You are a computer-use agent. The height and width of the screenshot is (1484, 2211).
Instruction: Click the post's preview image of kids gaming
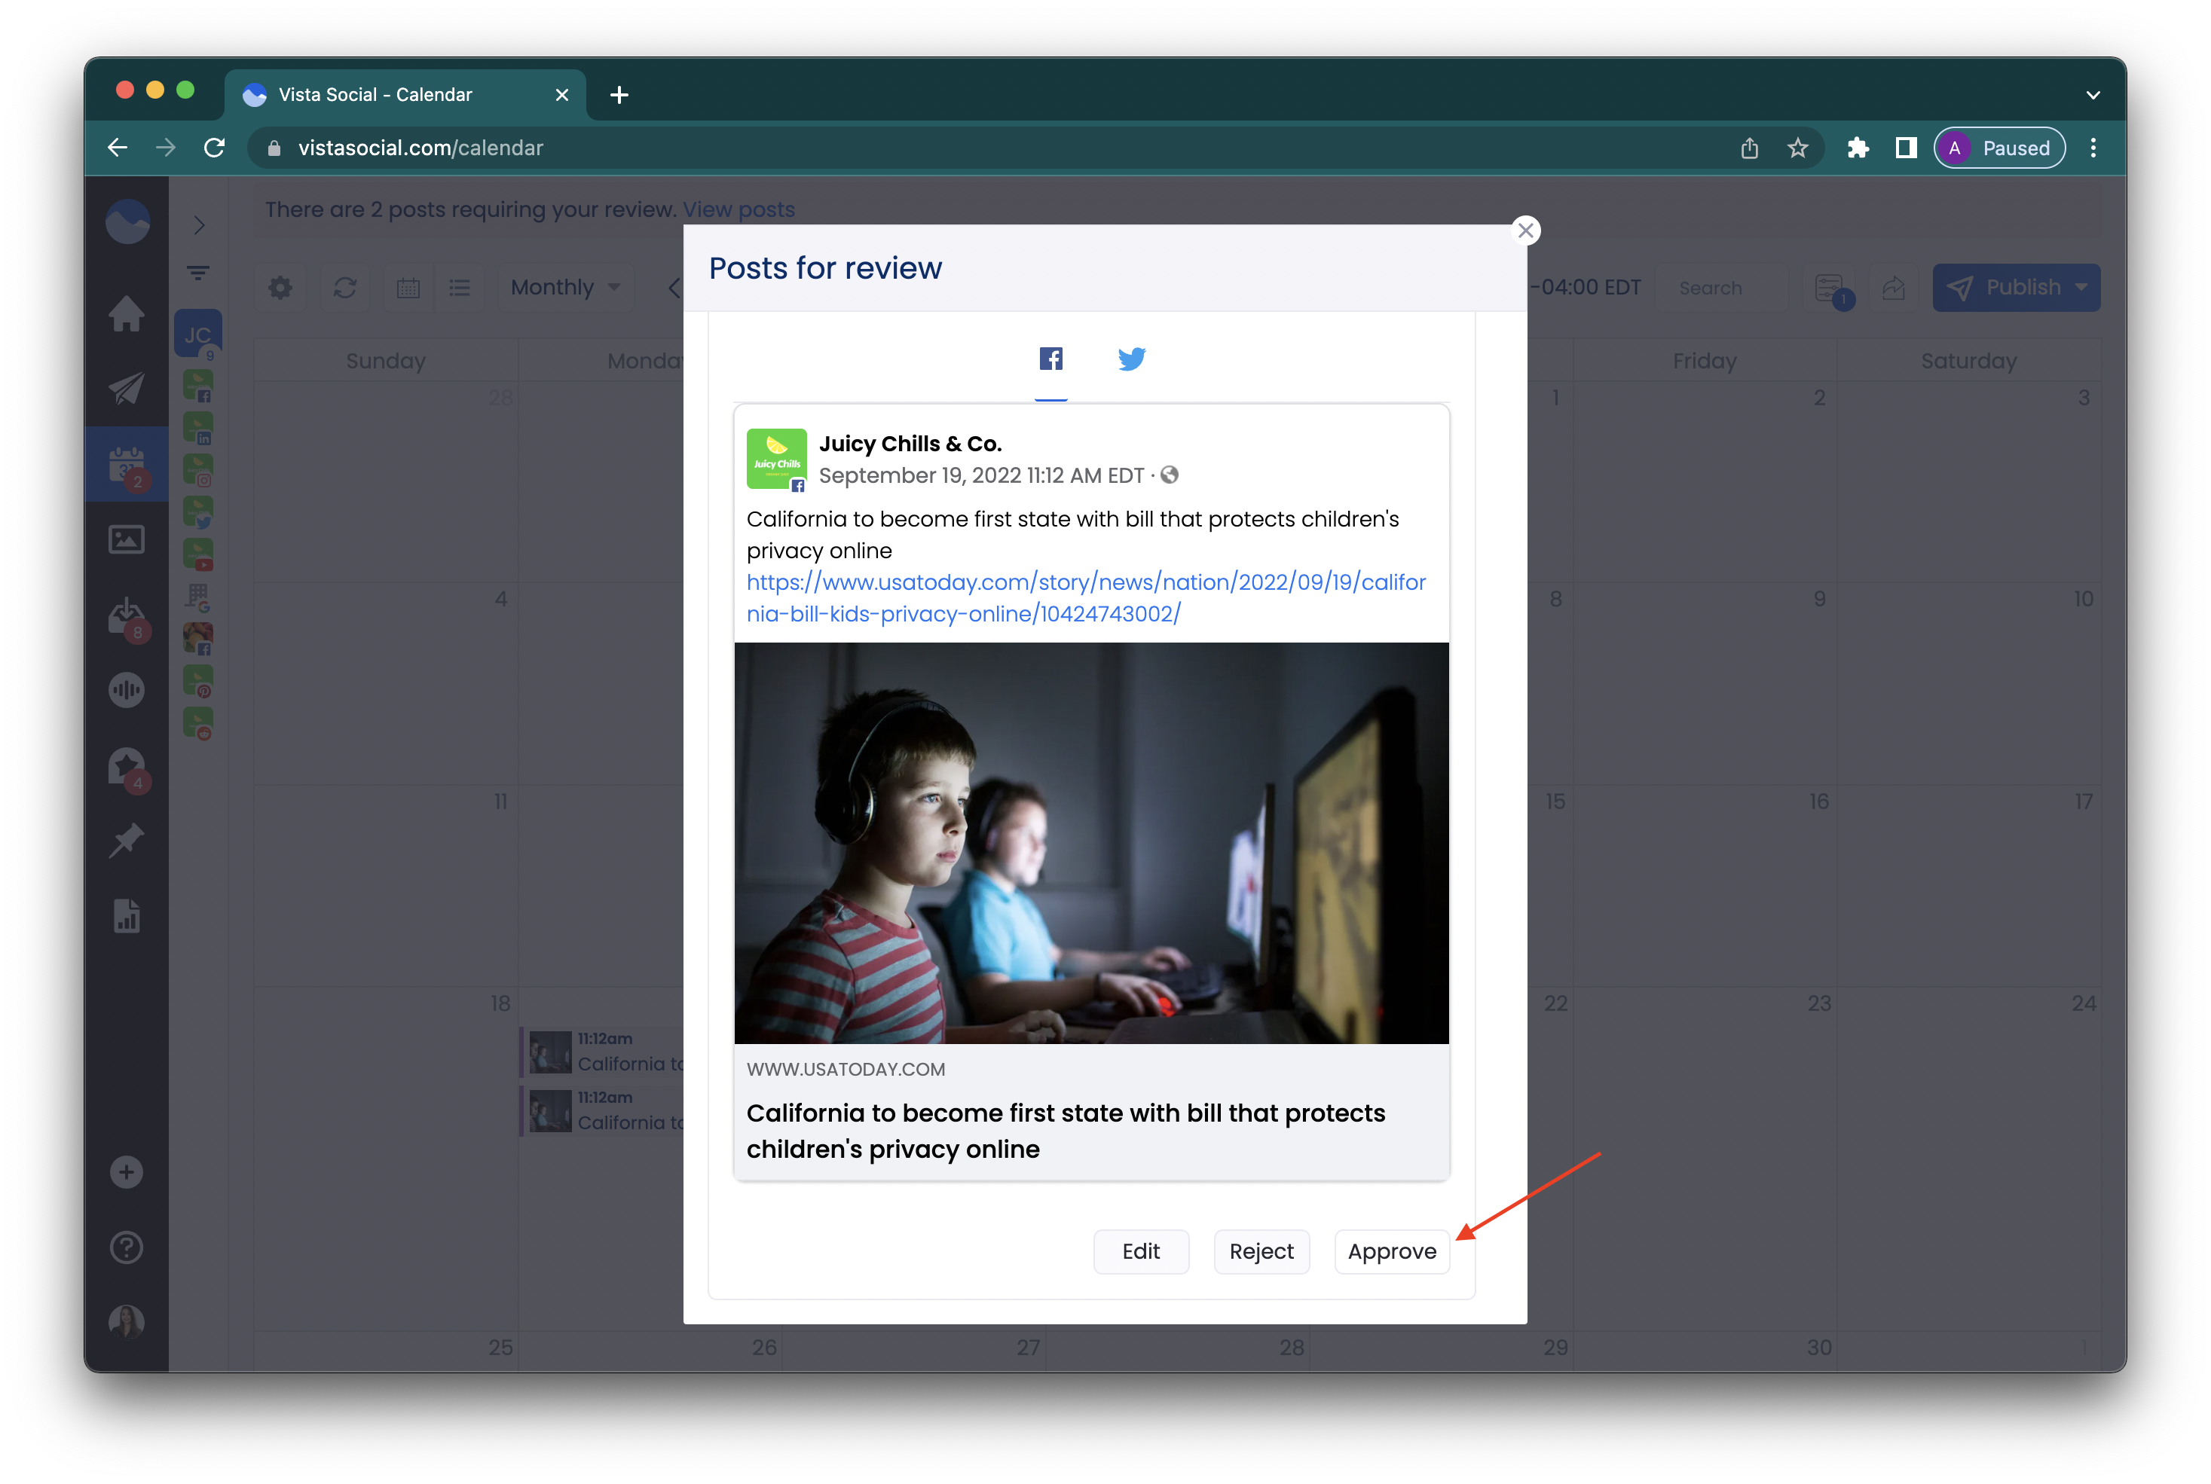tap(1091, 843)
